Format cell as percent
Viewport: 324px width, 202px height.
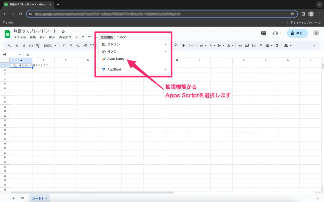pos(71,45)
